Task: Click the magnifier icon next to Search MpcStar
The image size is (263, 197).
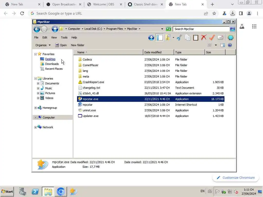Action: (232, 29)
